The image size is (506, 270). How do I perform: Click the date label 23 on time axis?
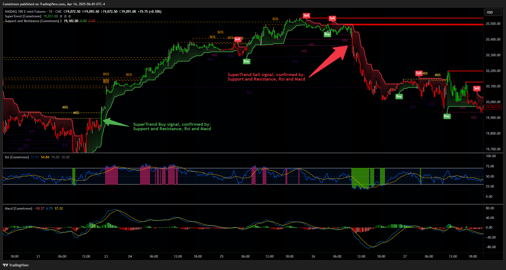coord(106,256)
